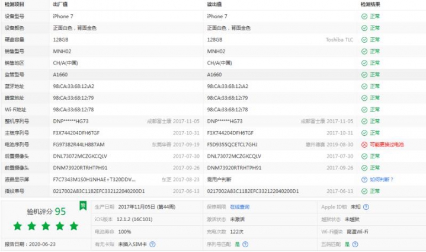Select the 电池寿命 100% value
Viewport: 426px width, 252px height.
(x=124, y=232)
